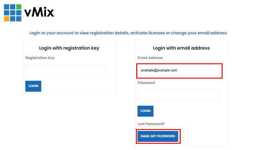Click the top-left blue square of vMix logo
The height and width of the screenshot is (150, 256).
click(x=7, y=7)
